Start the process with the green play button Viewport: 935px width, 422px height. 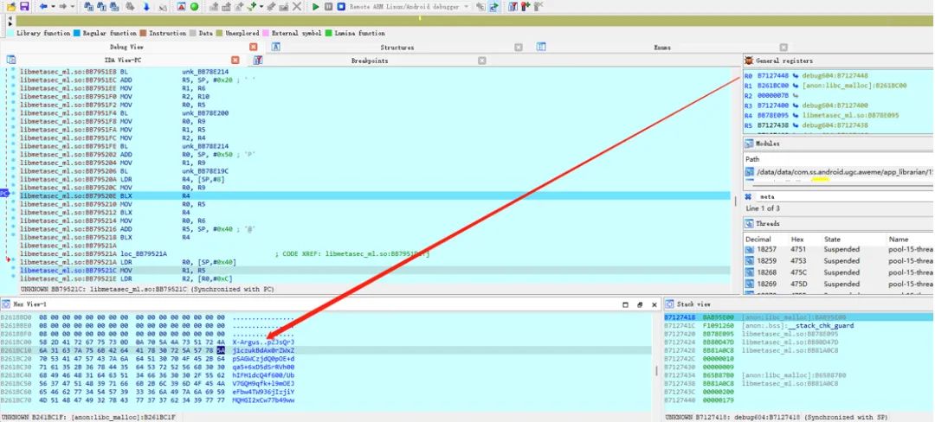tap(316, 7)
